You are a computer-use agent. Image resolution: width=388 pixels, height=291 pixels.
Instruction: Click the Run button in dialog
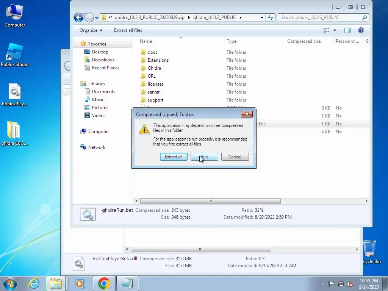204,156
